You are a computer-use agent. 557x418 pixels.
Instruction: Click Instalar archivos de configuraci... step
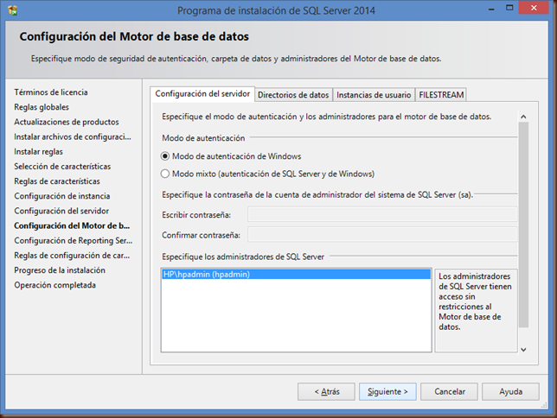coord(73,137)
